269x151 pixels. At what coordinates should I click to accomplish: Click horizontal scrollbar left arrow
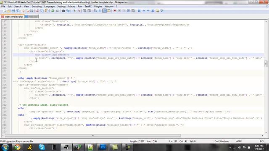3,135
